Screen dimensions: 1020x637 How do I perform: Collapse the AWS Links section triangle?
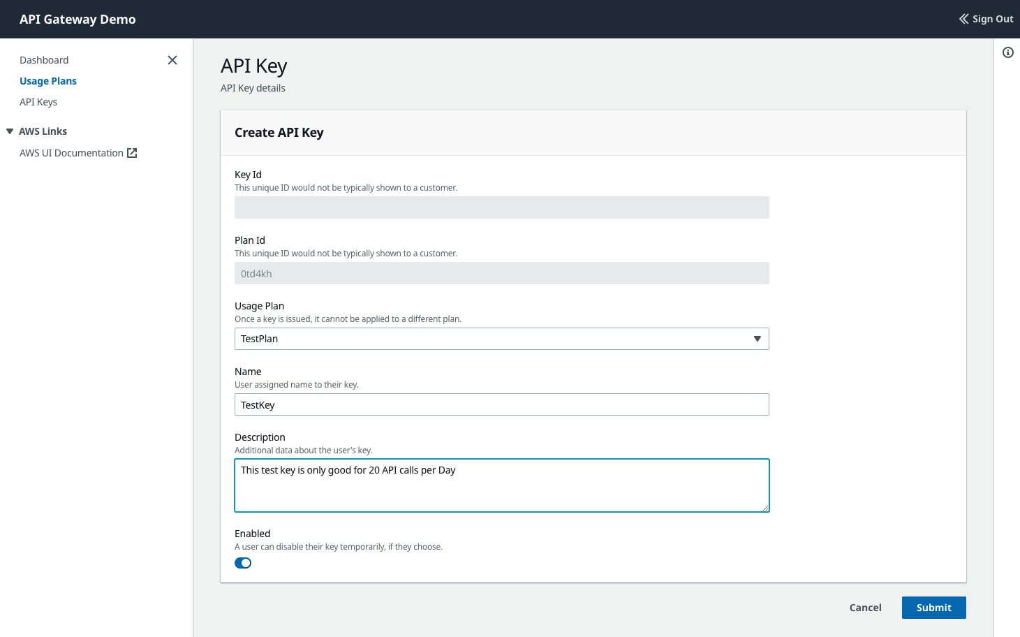(10, 131)
